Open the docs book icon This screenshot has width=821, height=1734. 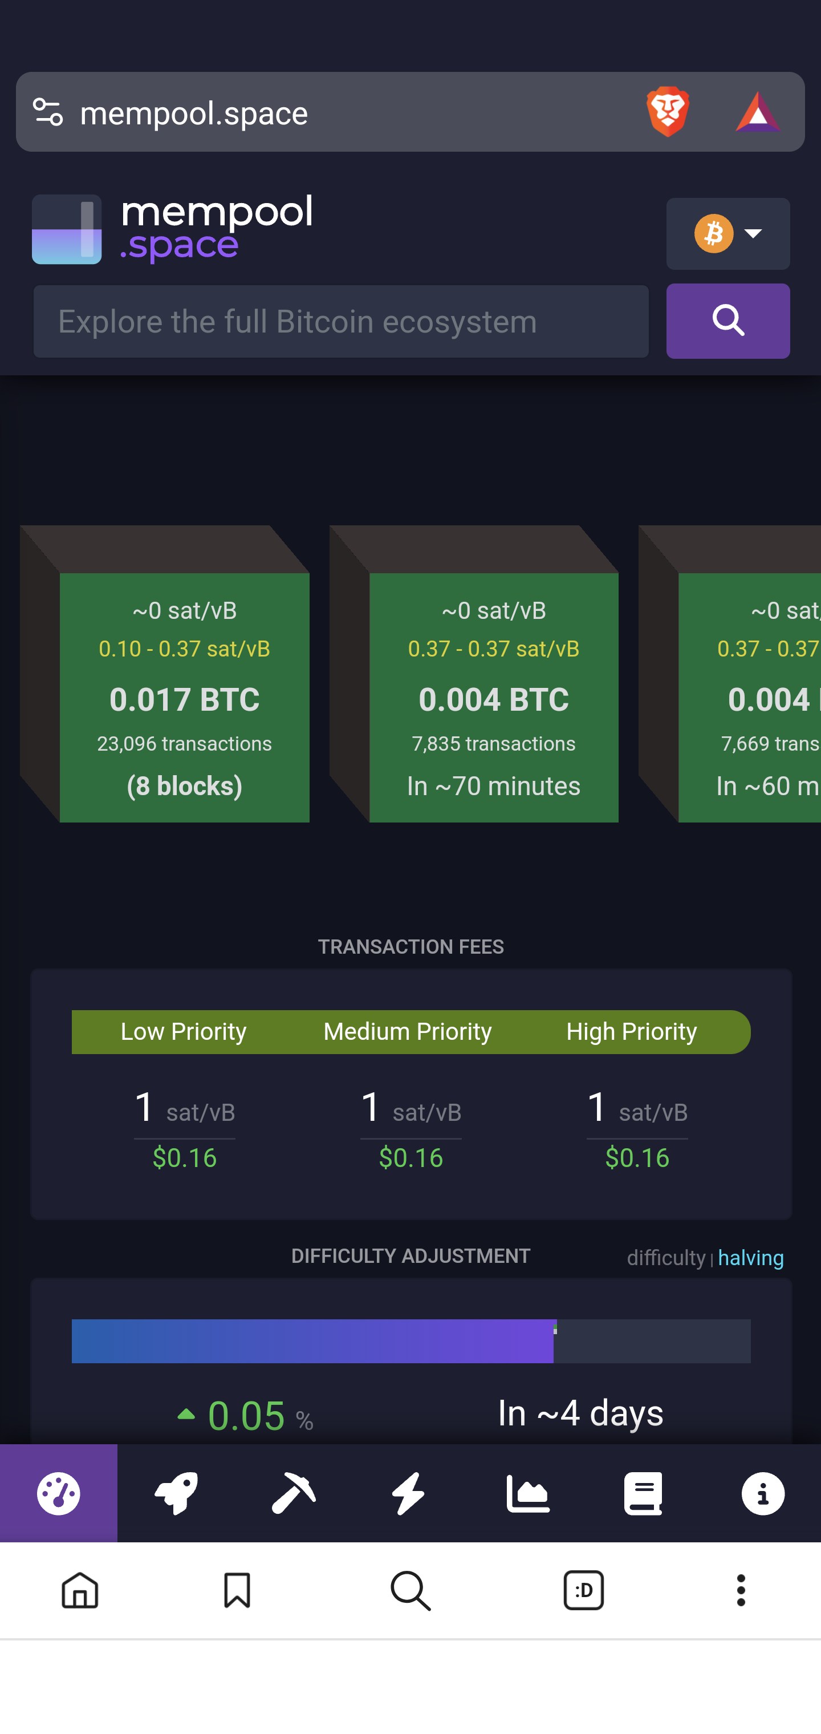click(643, 1493)
